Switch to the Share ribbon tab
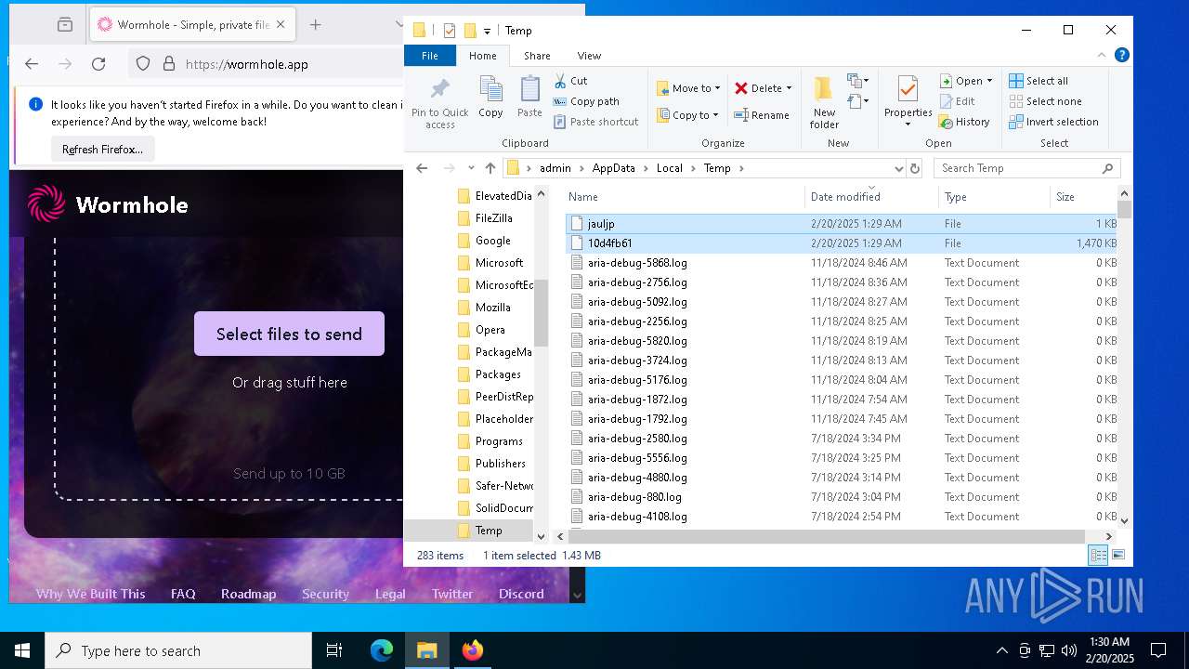 click(537, 56)
